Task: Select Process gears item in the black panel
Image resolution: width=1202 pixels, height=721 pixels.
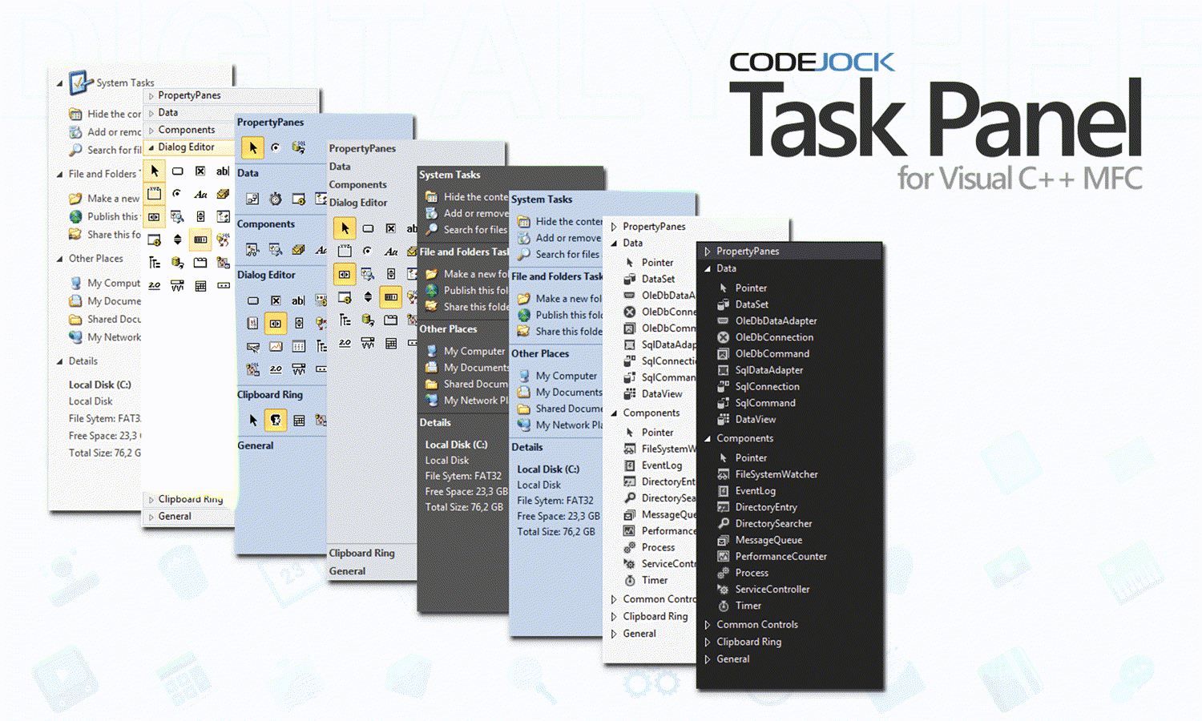Action: click(x=743, y=573)
